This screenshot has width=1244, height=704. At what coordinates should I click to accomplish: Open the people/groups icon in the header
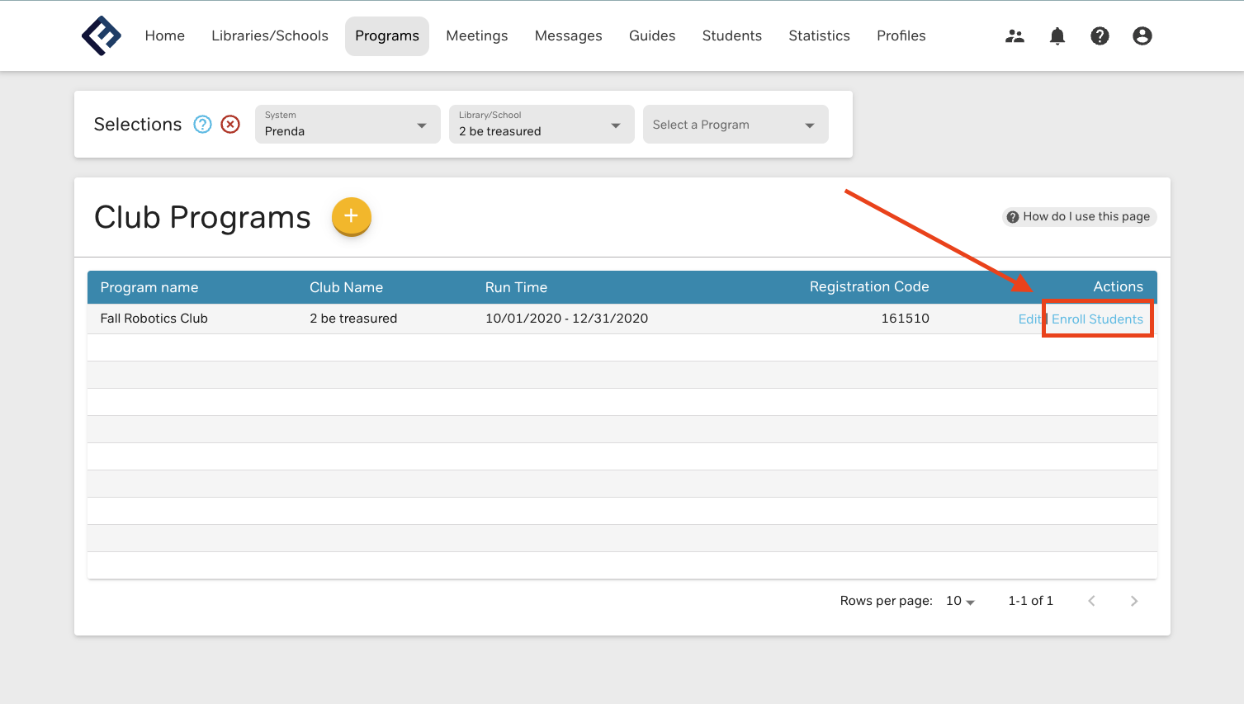1015,35
